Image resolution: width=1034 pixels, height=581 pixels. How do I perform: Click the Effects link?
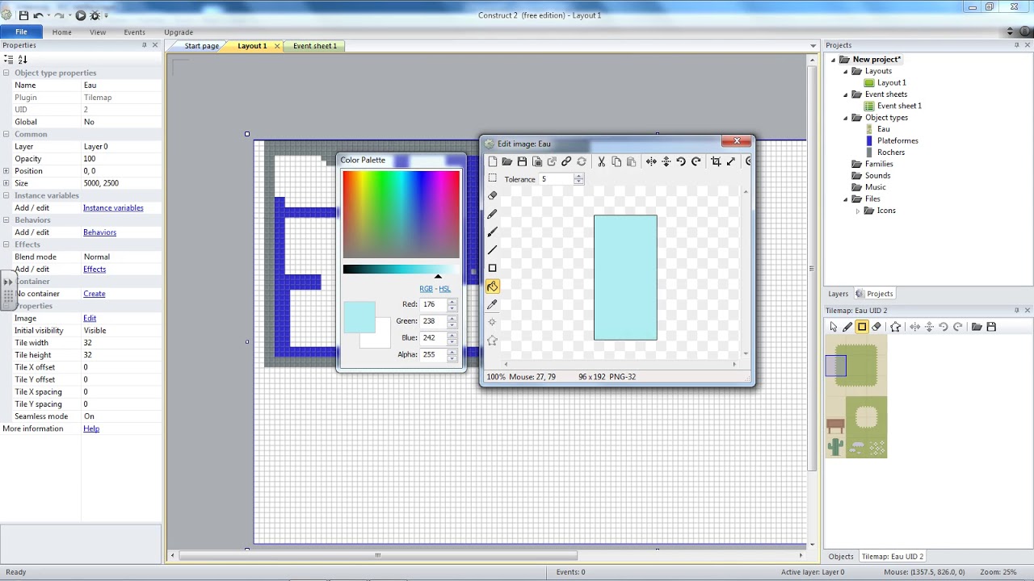(95, 270)
